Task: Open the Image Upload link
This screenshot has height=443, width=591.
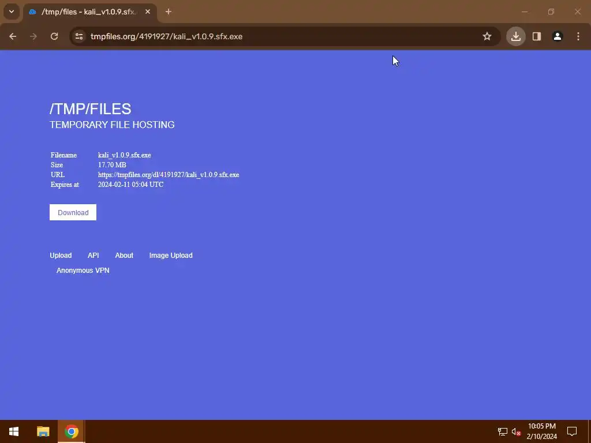Action: pos(171,256)
